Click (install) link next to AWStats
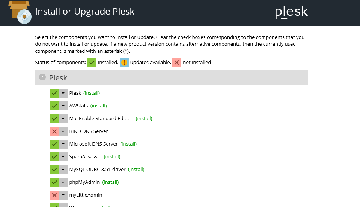 pyautogui.click(x=99, y=106)
